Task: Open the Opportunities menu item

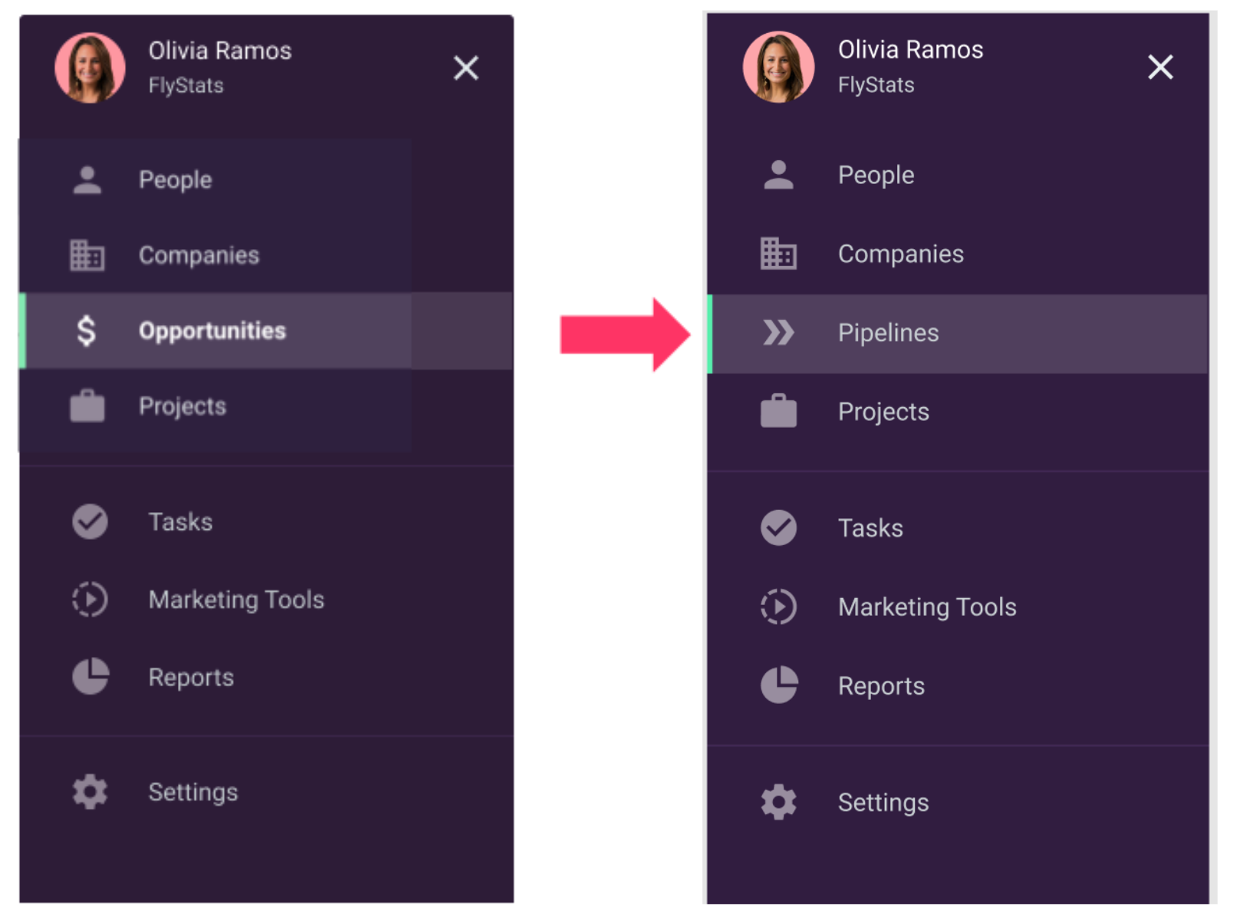Action: 267,330
